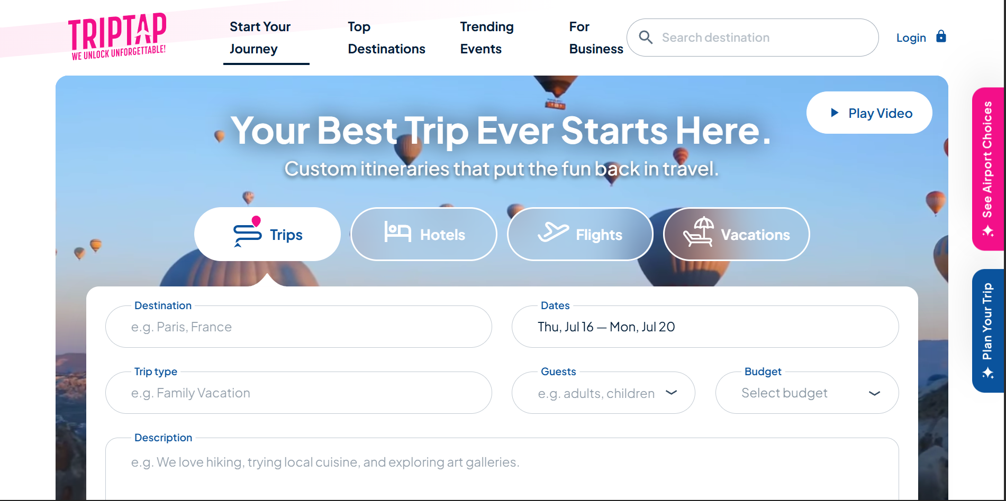Click the Search destination field
The image size is (1006, 501).
click(762, 38)
